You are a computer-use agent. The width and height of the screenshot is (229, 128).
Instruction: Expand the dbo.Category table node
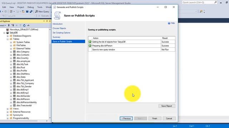(x=11, y=52)
